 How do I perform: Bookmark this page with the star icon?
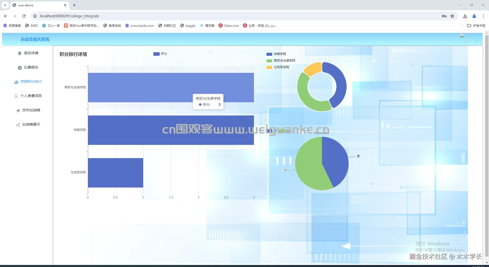452,16
